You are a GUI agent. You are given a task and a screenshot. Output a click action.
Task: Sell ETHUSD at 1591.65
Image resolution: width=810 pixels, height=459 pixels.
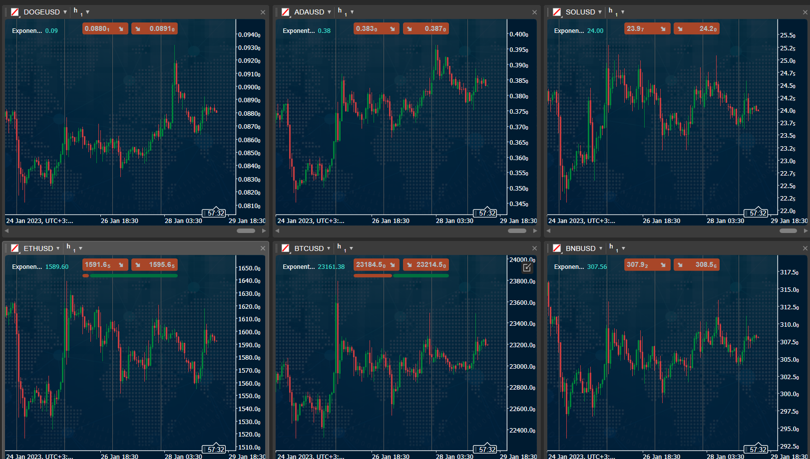105,265
